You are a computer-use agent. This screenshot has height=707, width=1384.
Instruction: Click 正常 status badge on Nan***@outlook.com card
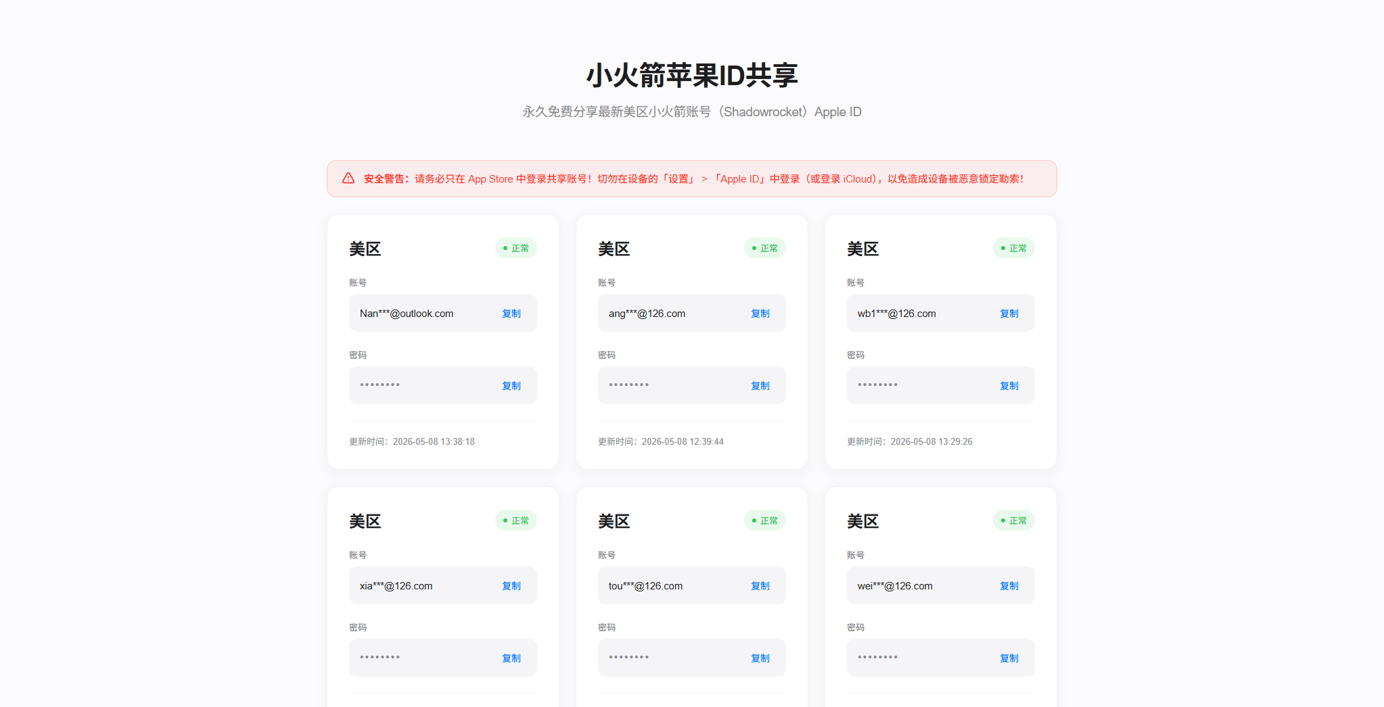pos(516,248)
